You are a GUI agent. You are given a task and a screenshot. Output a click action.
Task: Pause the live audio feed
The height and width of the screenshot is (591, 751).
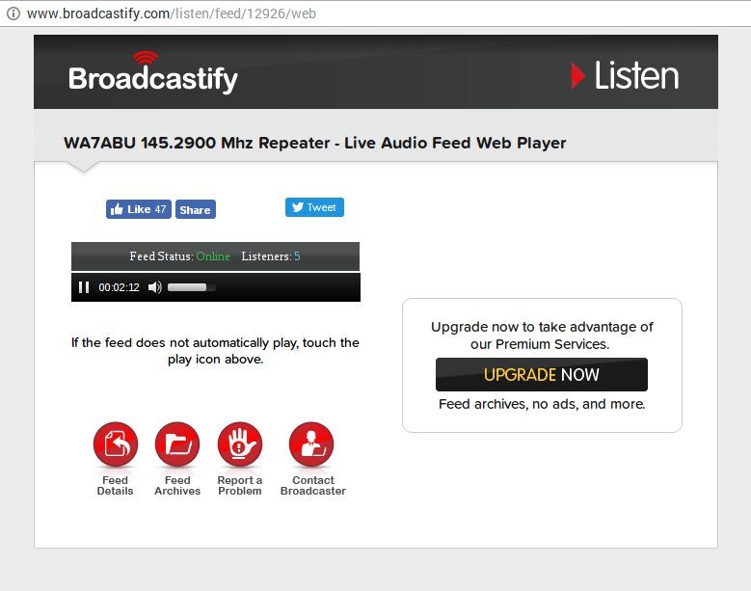[84, 287]
